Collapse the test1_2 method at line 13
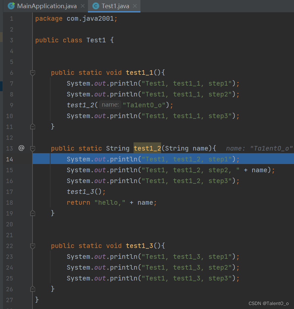Viewport: 294px width, 309px height. (x=33, y=148)
